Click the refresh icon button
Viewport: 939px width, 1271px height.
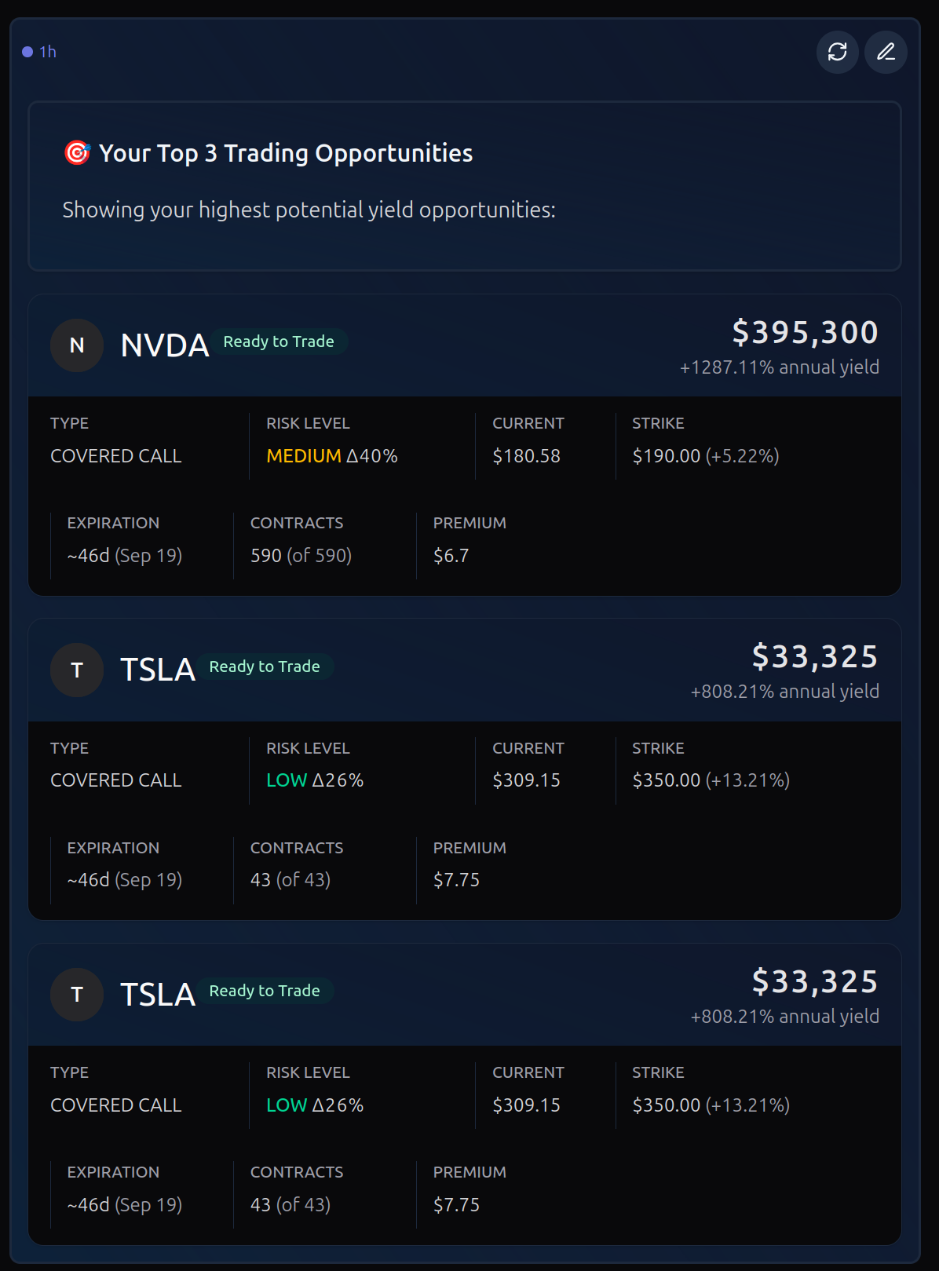(837, 52)
